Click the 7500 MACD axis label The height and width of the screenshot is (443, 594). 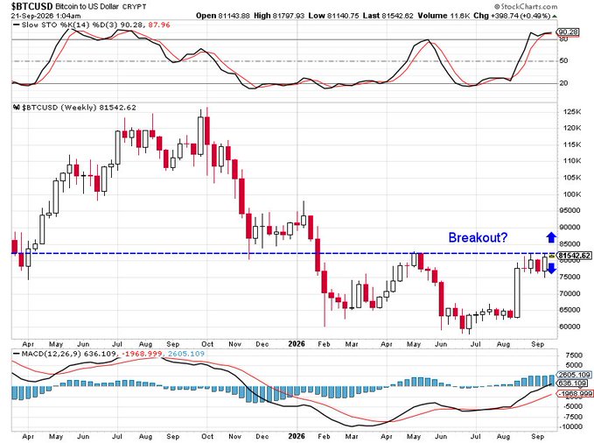click(x=574, y=355)
